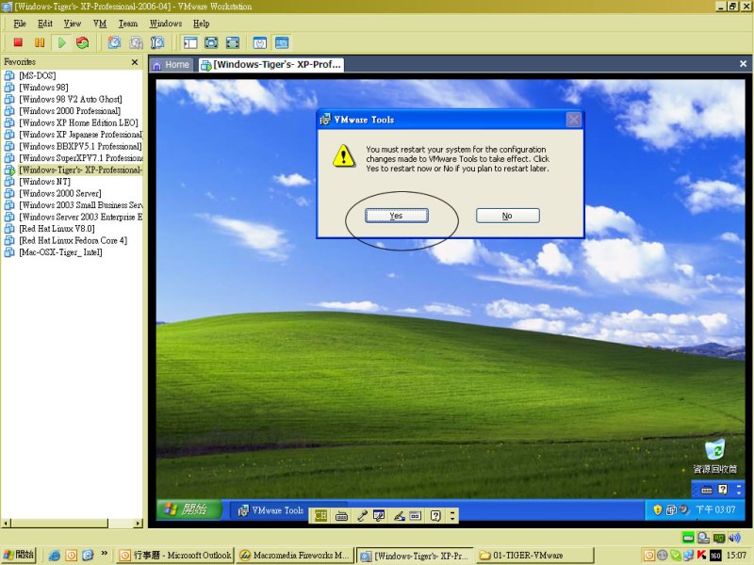Reset the virtual machine via the toolbar icon
Viewport: 754px width, 565px height.
click(83, 42)
